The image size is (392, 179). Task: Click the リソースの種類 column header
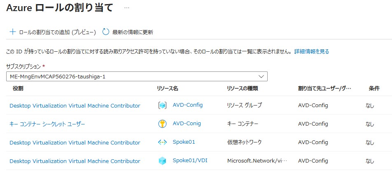(x=243, y=89)
